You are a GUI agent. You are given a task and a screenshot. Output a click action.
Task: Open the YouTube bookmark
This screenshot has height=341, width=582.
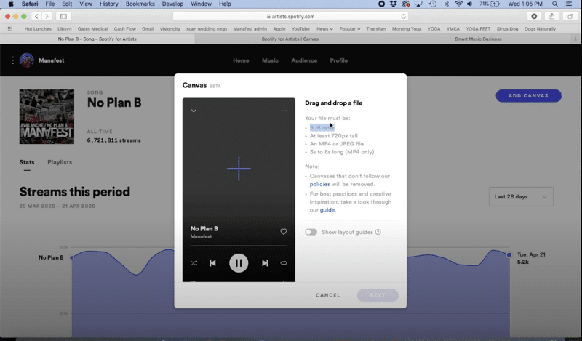pyautogui.click(x=300, y=28)
